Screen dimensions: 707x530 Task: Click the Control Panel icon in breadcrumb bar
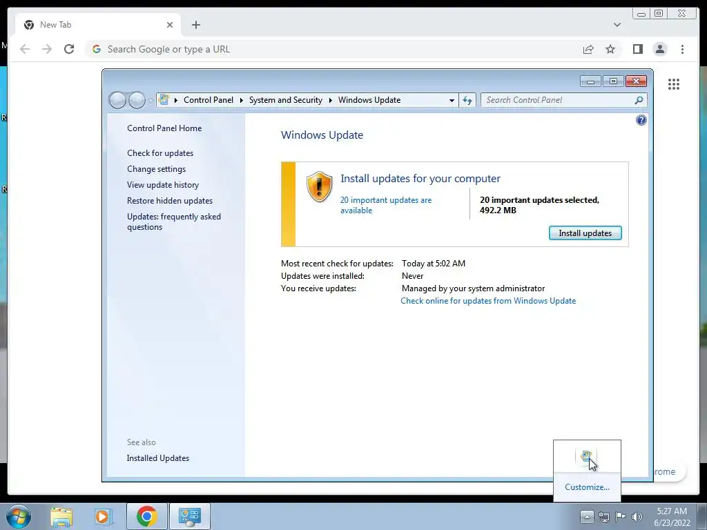[x=164, y=99]
